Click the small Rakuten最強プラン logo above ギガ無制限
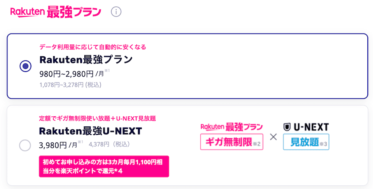Image resolution: width=373 pixels, height=189 pixels. point(232,127)
